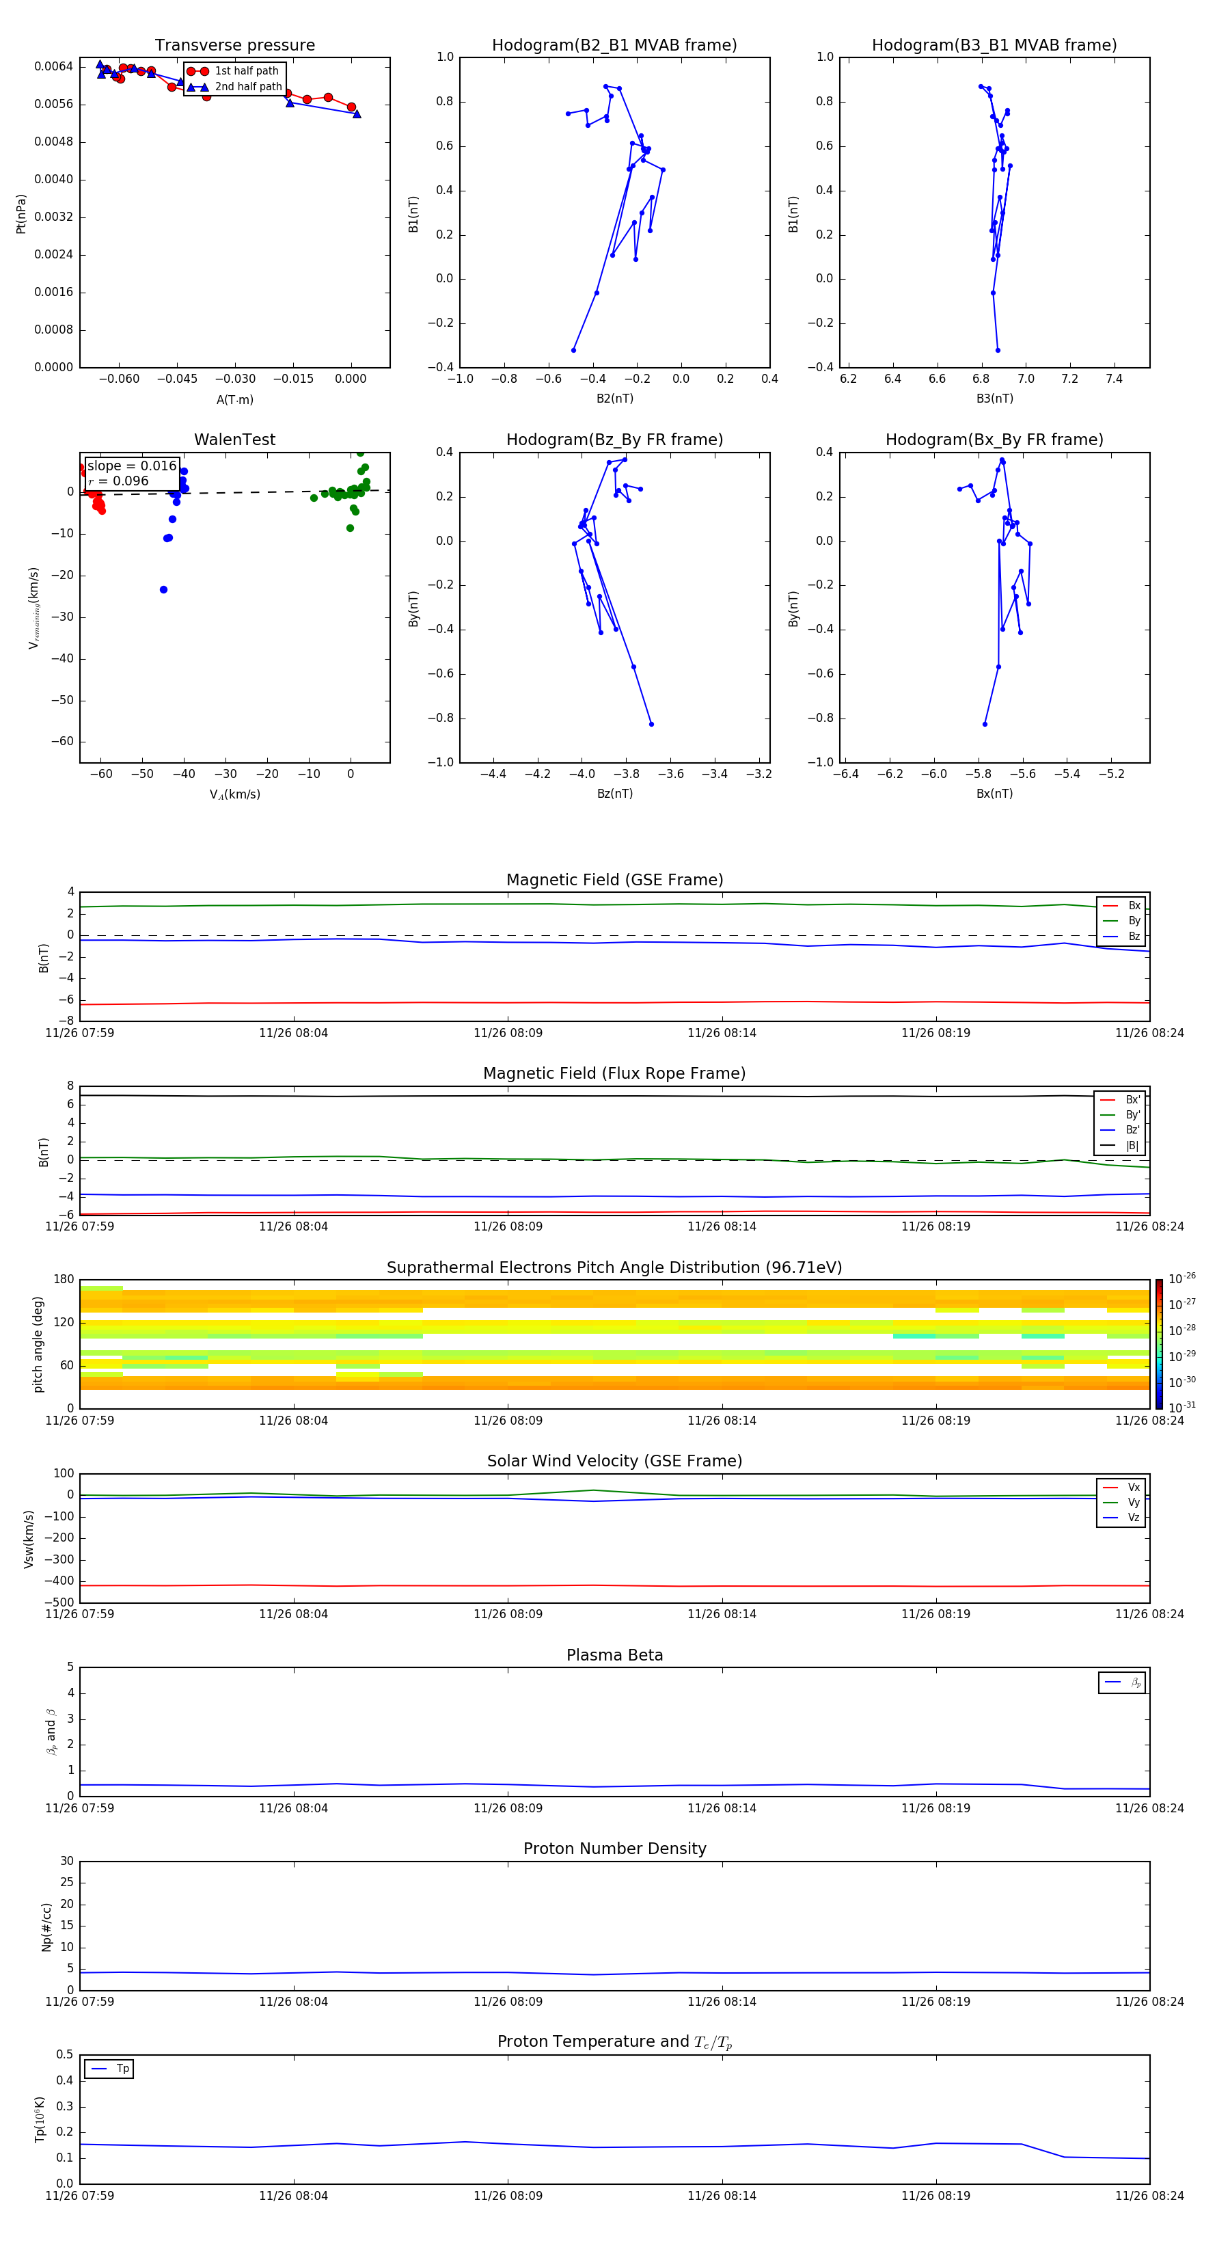This screenshot has height=2256, width=1230.
Task: Click the 'Proton Temperature and Te/Tp' title
Action: (614, 2042)
